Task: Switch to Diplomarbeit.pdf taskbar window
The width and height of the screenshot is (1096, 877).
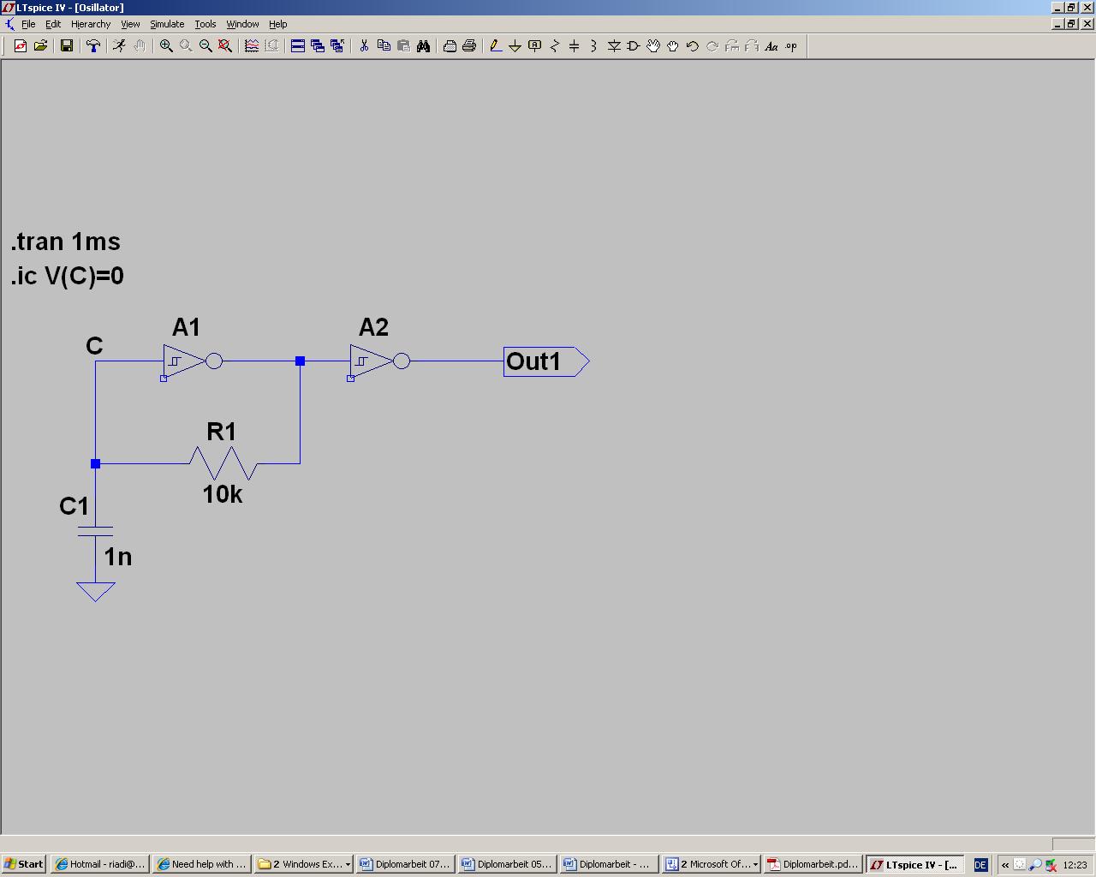Action: click(813, 864)
